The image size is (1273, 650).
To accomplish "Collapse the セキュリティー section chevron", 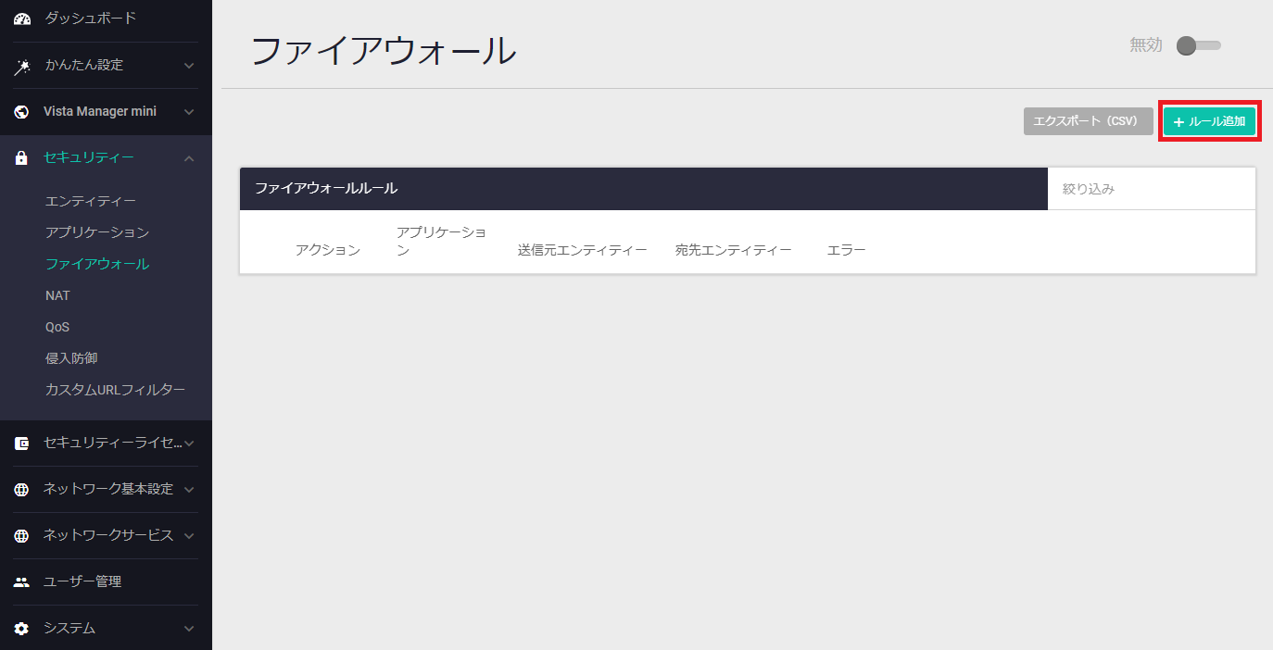I will tap(189, 158).
